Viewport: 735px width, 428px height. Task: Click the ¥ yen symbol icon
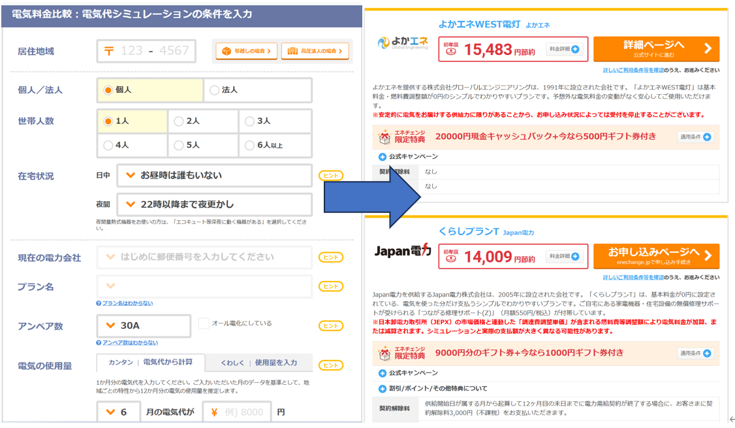(x=214, y=412)
